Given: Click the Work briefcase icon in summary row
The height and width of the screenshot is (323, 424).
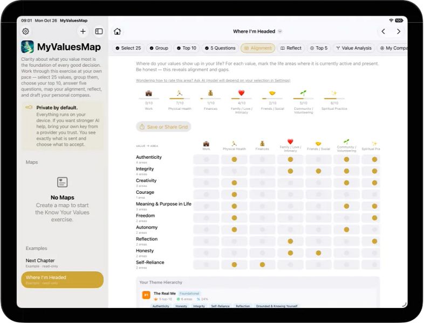Looking at the screenshot, I should pos(149,93).
